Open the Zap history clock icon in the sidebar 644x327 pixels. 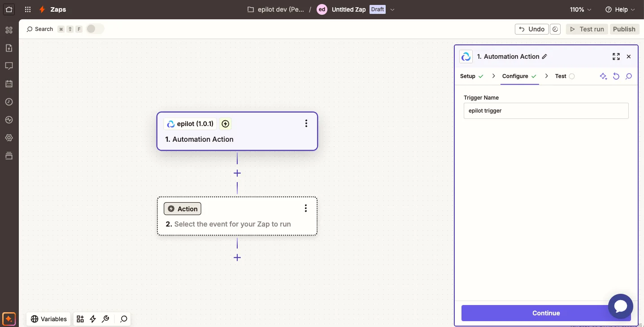pos(9,102)
